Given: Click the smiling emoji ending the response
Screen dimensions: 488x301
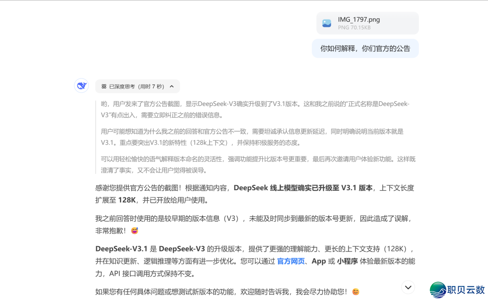Looking at the screenshot, I should pyautogui.click(x=356, y=292).
